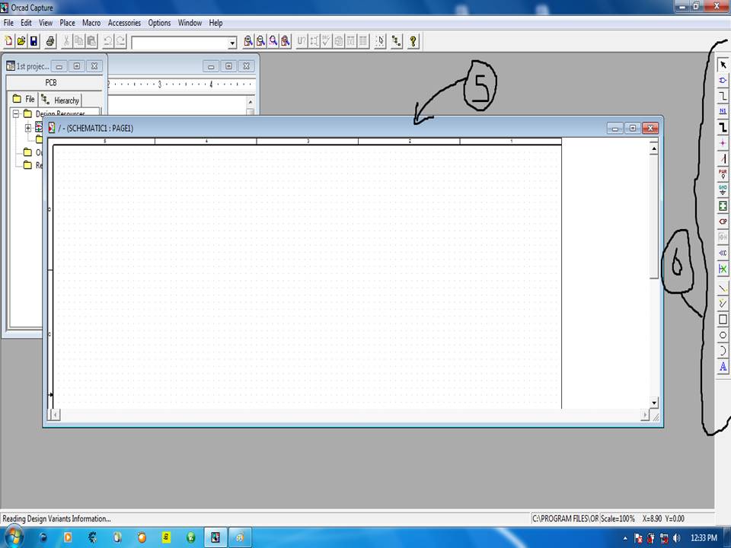Print the schematic using the printer icon
This screenshot has width=731, height=548.
pyautogui.click(x=50, y=41)
